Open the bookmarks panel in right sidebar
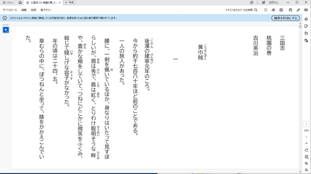 (x=306, y=26)
